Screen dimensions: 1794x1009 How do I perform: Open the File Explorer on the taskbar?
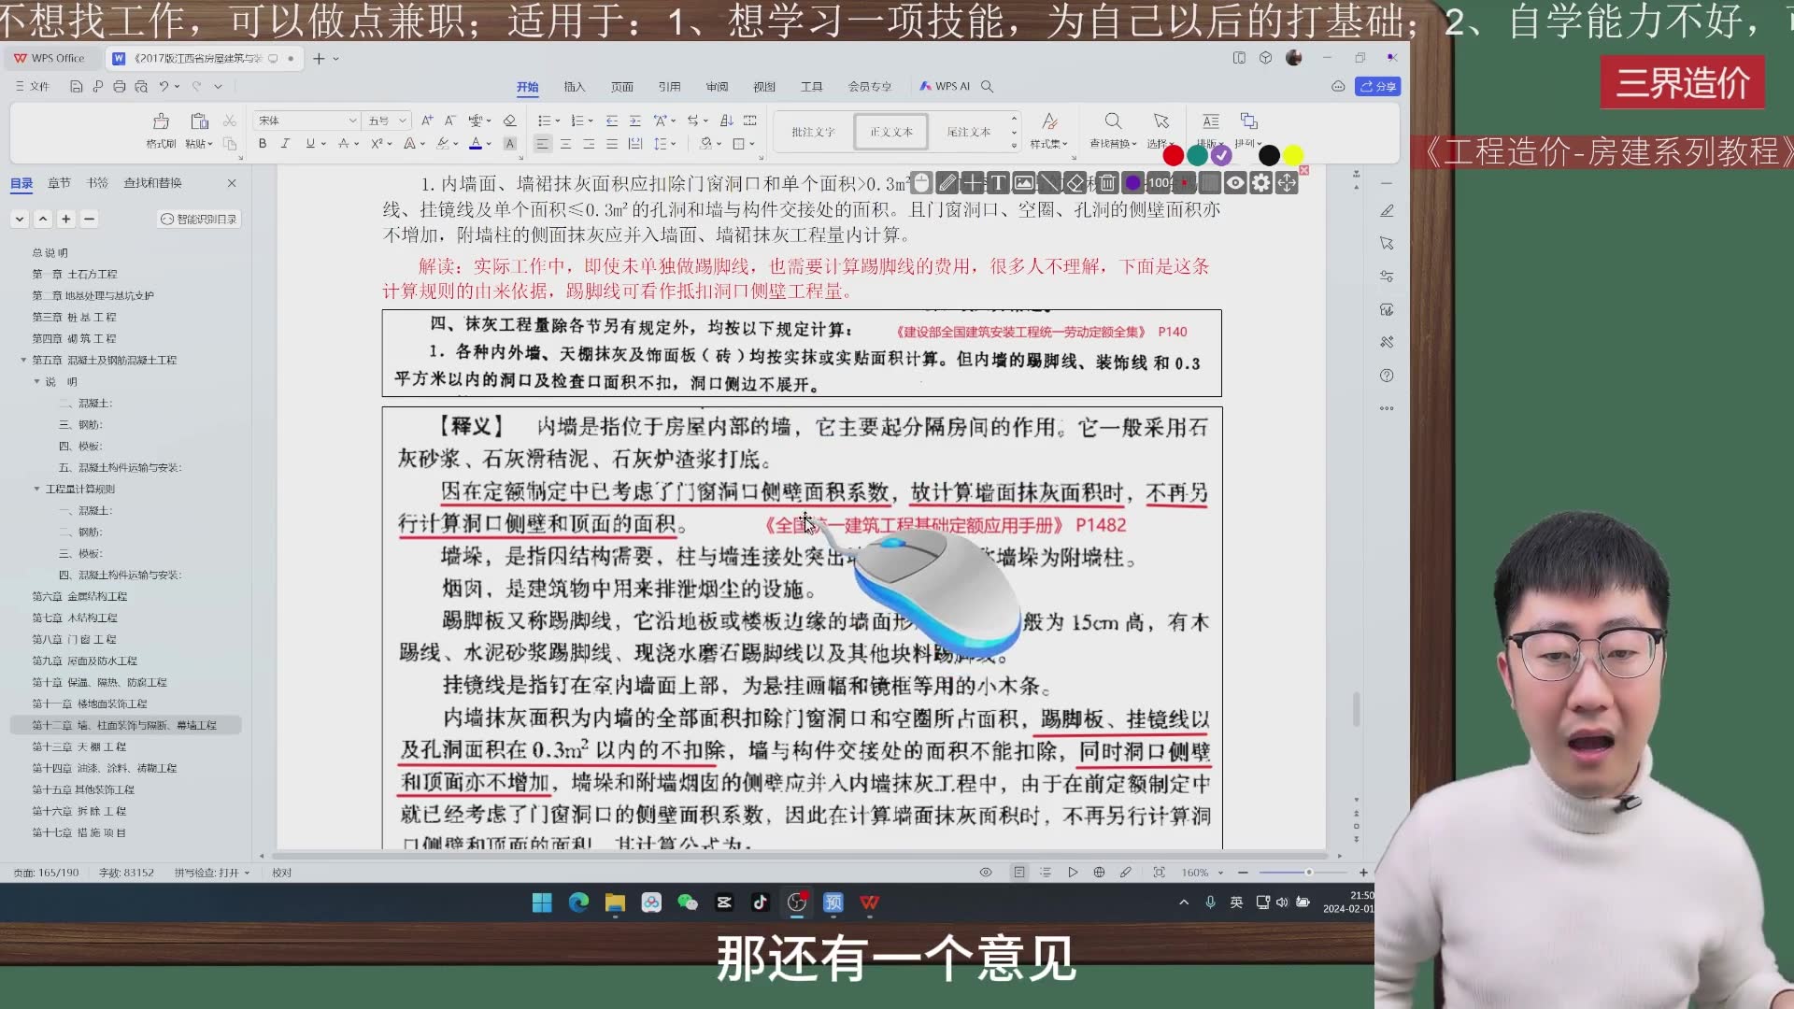coord(615,902)
